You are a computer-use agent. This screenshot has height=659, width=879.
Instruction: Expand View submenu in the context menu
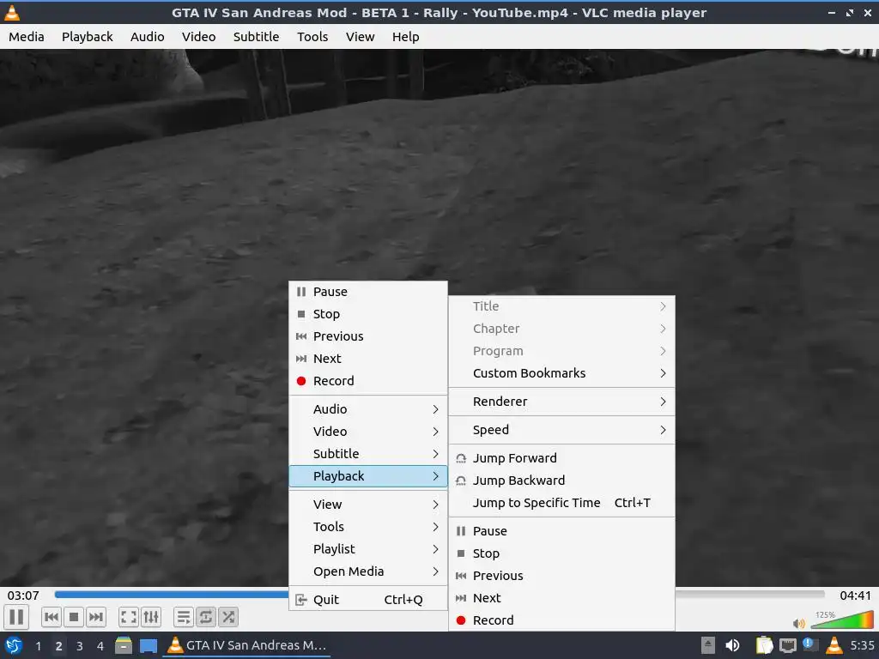[367, 505]
